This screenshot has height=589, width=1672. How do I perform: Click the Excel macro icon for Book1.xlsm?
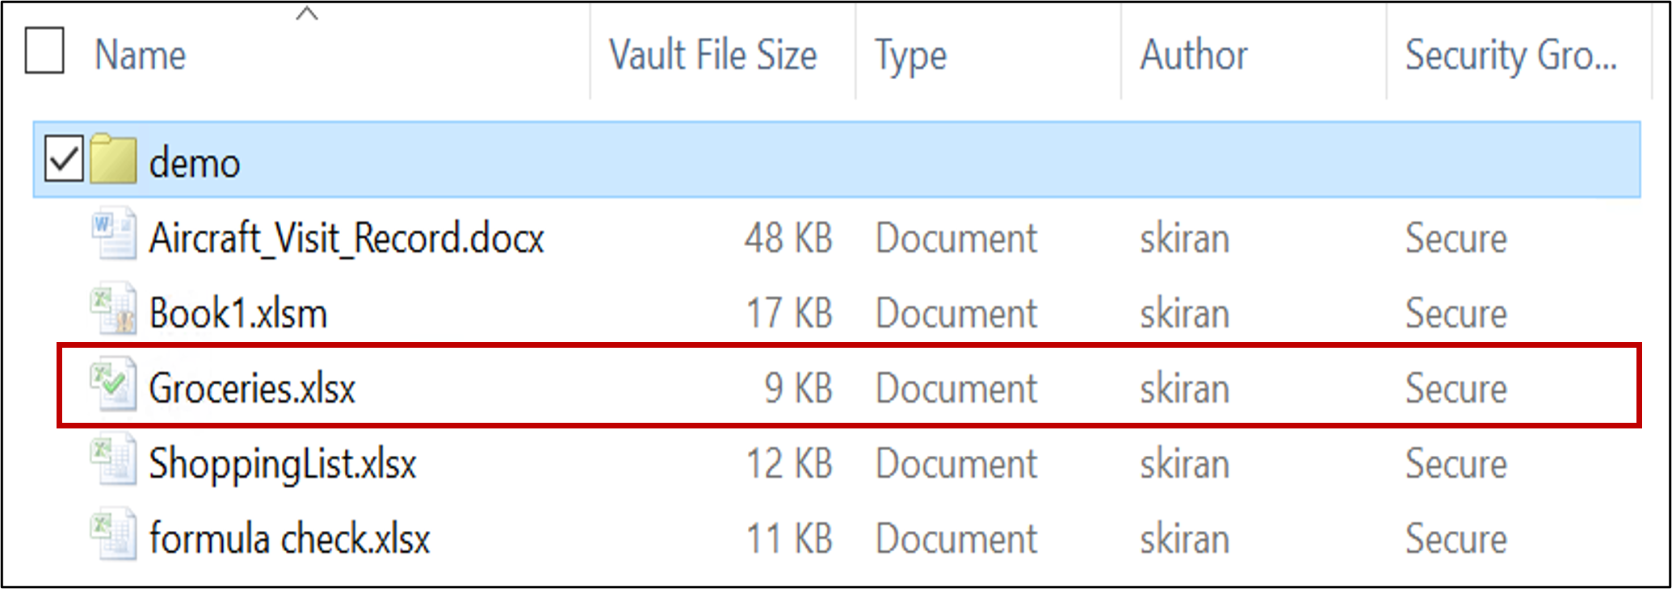[113, 310]
